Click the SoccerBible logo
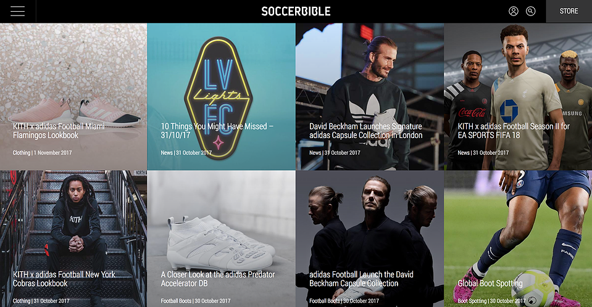Image resolution: width=592 pixels, height=307 pixels. coord(296,11)
